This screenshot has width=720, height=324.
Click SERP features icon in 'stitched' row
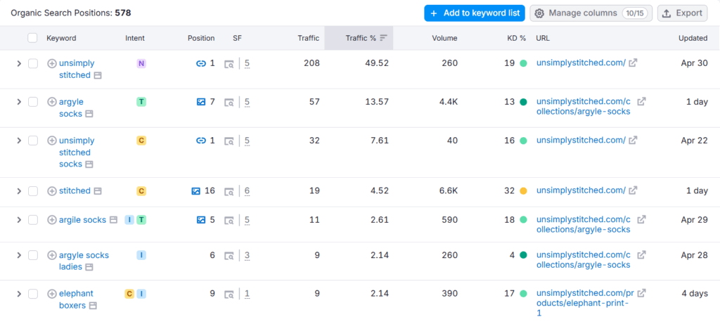229,192
